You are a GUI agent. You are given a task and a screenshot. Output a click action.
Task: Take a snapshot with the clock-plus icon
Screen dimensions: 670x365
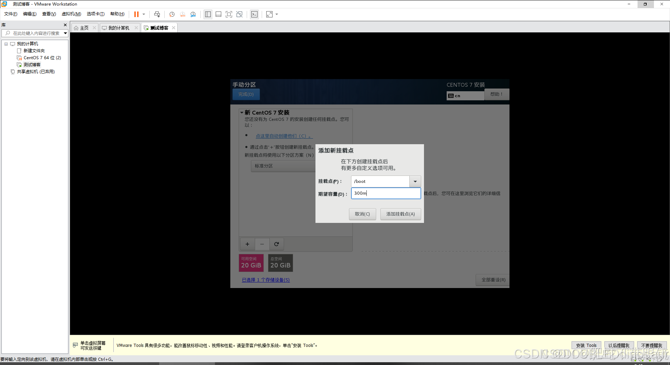tap(172, 14)
